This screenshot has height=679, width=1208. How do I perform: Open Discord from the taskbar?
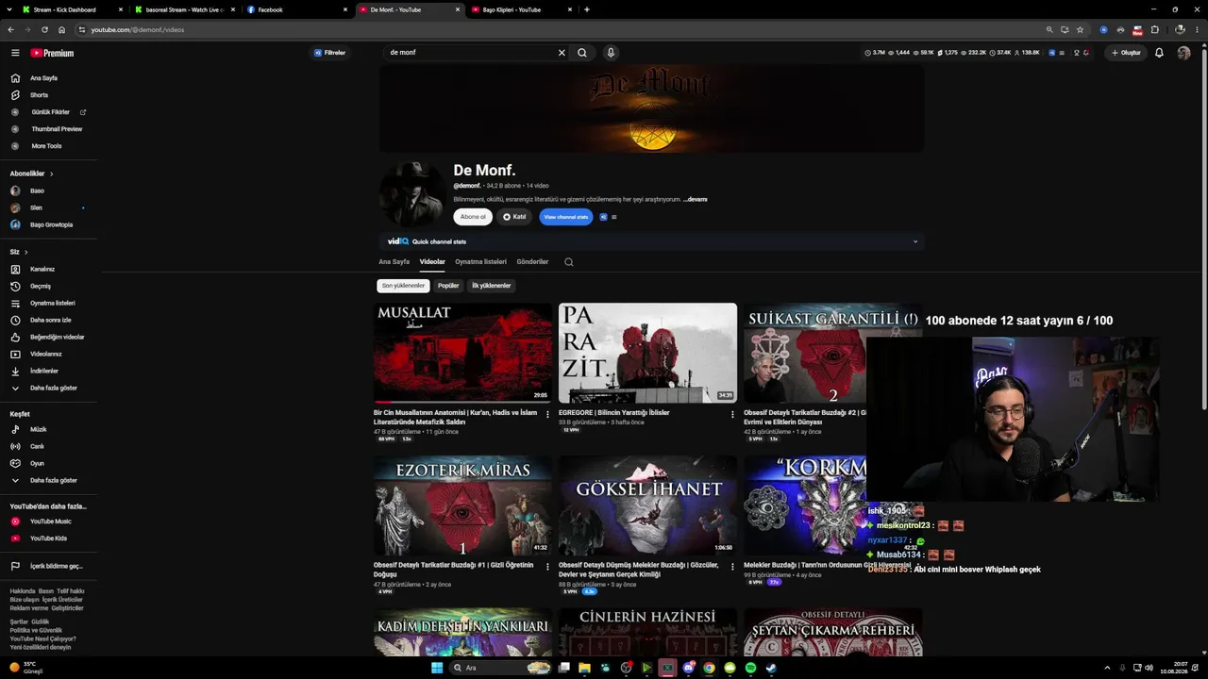pyautogui.click(x=688, y=668)
